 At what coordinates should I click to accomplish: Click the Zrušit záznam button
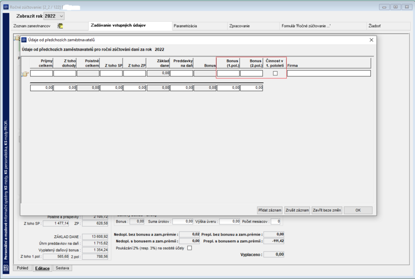pyautogui.click(x=297, y=210)
